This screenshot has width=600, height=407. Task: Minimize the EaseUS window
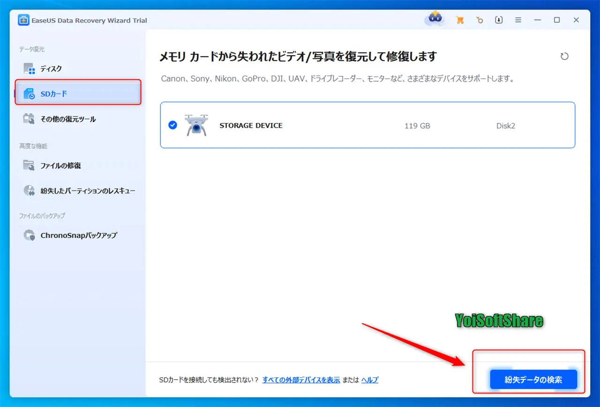pyautogui.click(x=537, y=20)
